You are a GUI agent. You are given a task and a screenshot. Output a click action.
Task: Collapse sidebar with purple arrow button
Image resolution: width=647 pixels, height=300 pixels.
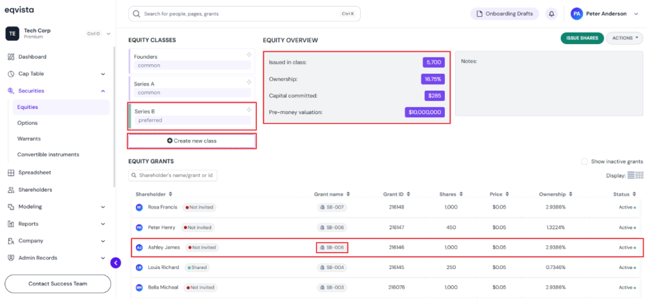pos(116,263)
